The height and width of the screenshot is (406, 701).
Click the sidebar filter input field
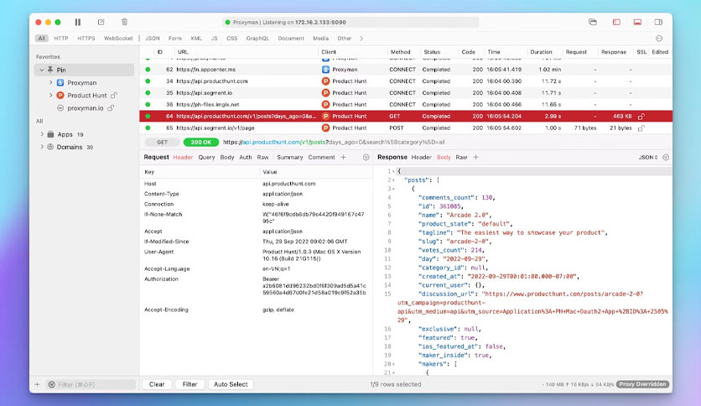(x=91, y=384)
